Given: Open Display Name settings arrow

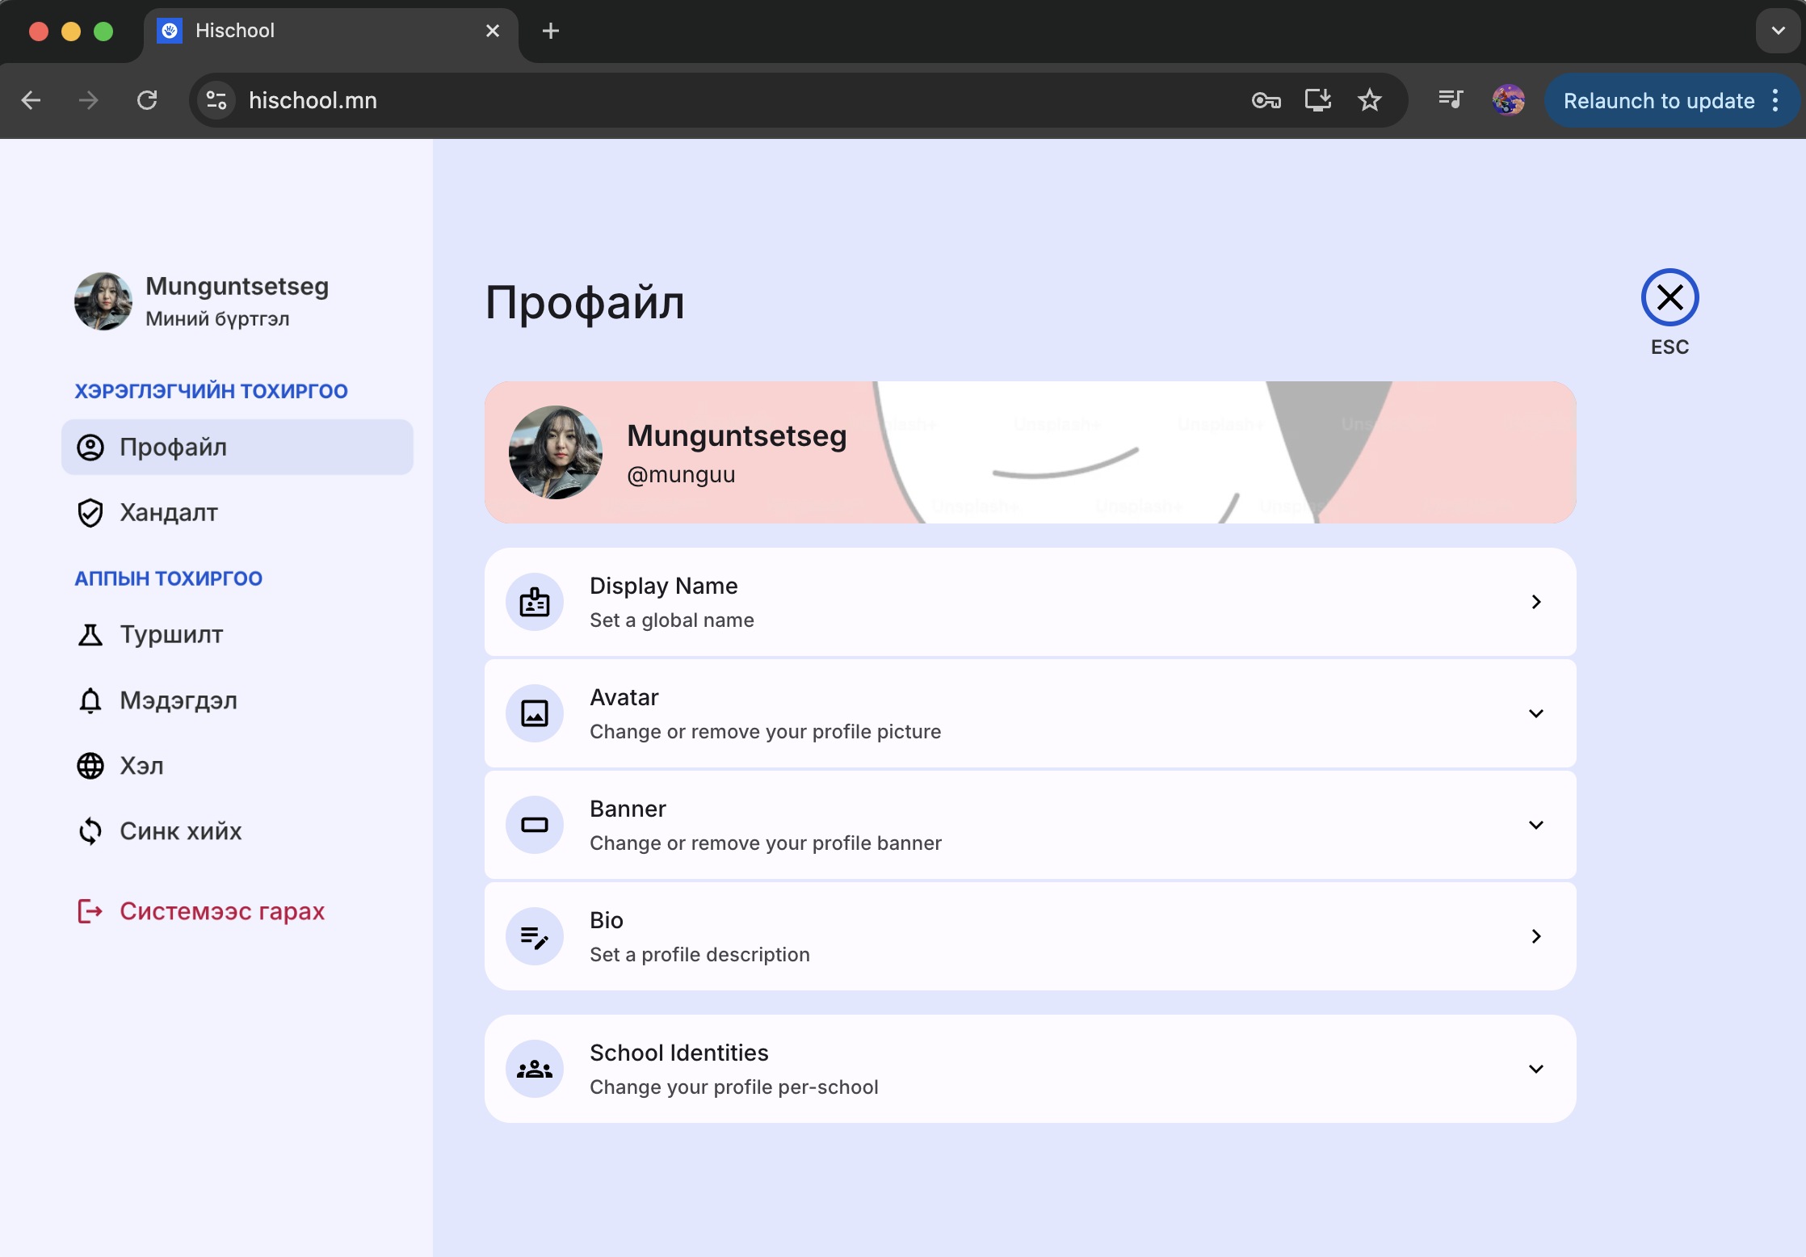Looking at the screenshot, I should [x=1535, y=602].
